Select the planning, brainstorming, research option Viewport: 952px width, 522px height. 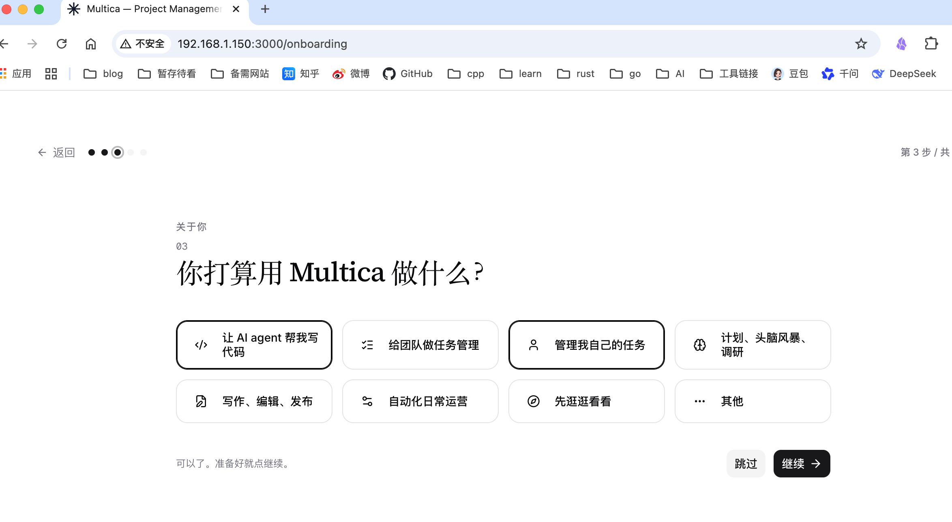pos(753,345)
